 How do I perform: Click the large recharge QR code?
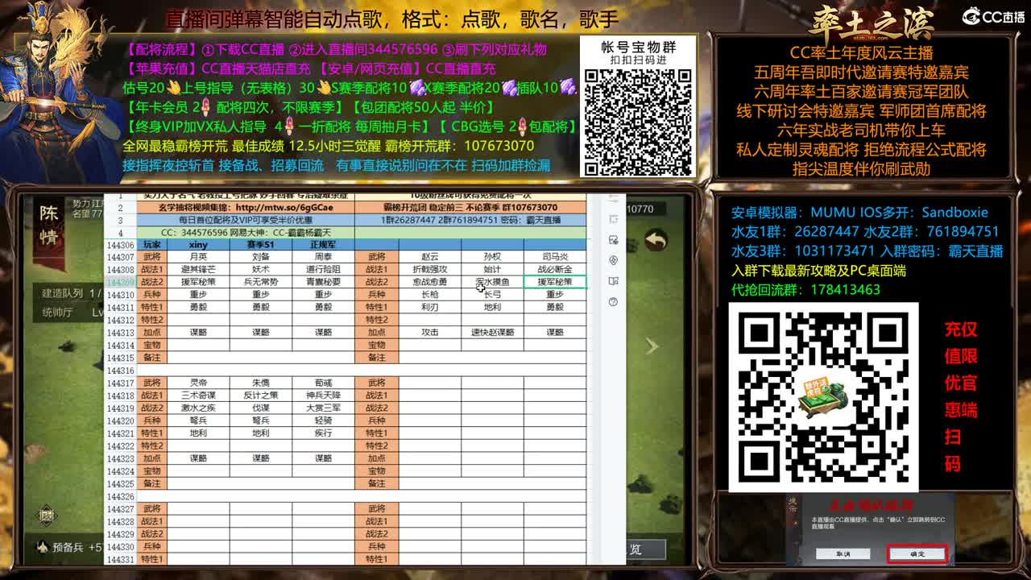[x=824, y=397]
